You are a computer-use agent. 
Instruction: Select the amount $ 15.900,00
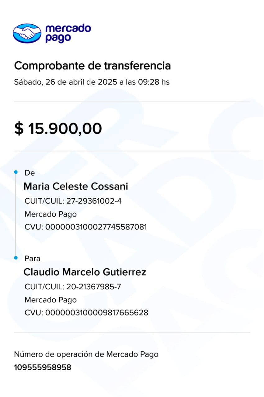click(58, 128)
